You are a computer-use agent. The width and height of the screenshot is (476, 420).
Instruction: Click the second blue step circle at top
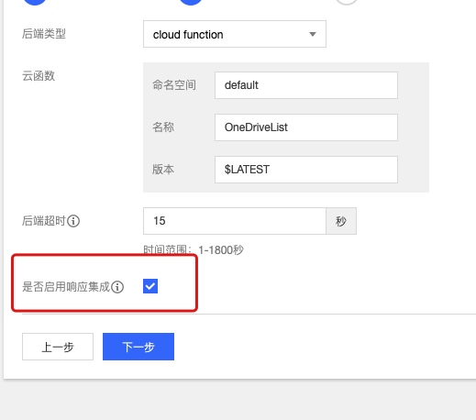[191, 2]
